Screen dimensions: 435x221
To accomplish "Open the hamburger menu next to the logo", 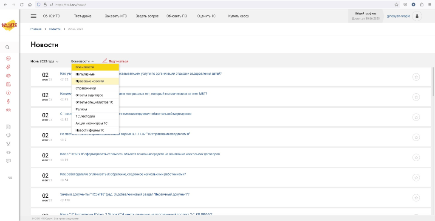I will pos(34,16).
